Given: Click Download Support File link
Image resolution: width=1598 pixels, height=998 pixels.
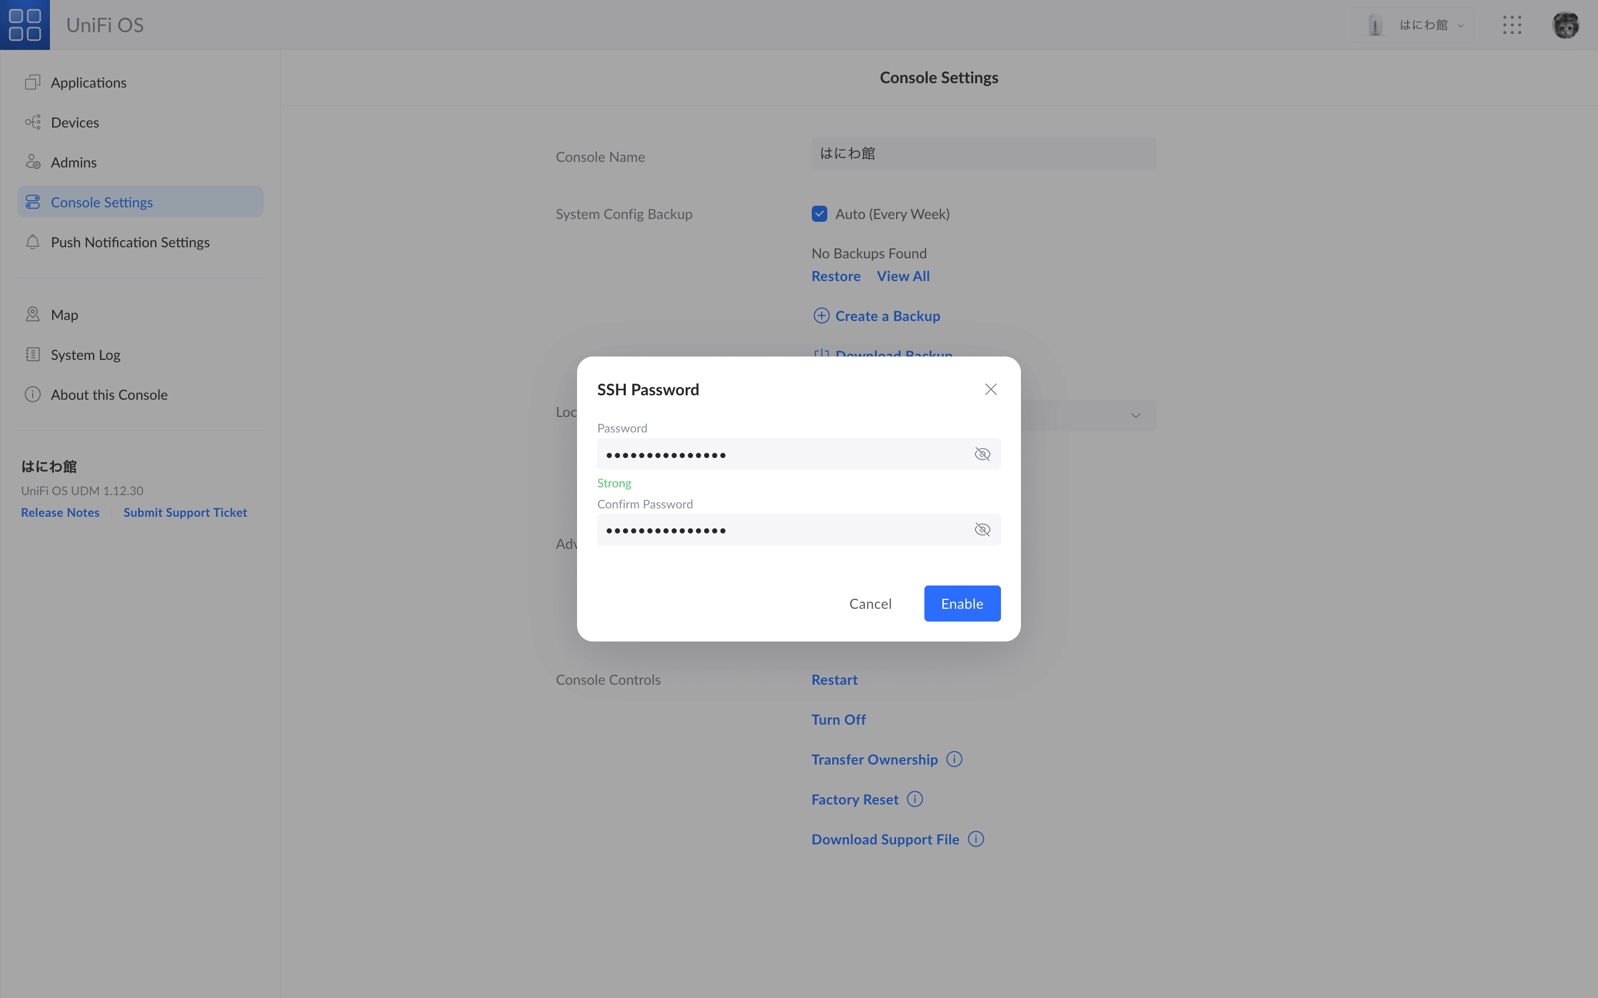Looking at the screenshot, I should [x=885, y=839].
